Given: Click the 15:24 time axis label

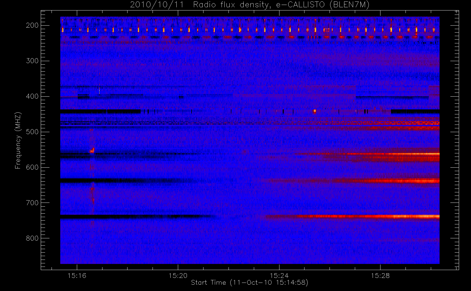Looking at the screenshot, I should [279, 276].
